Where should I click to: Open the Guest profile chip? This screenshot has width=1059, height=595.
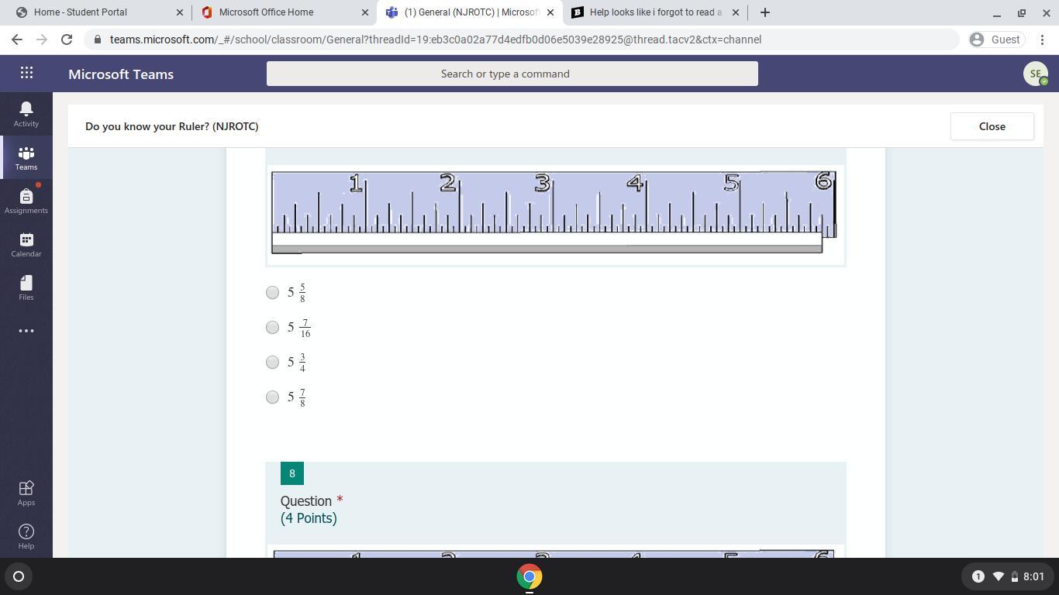point(995,40)
